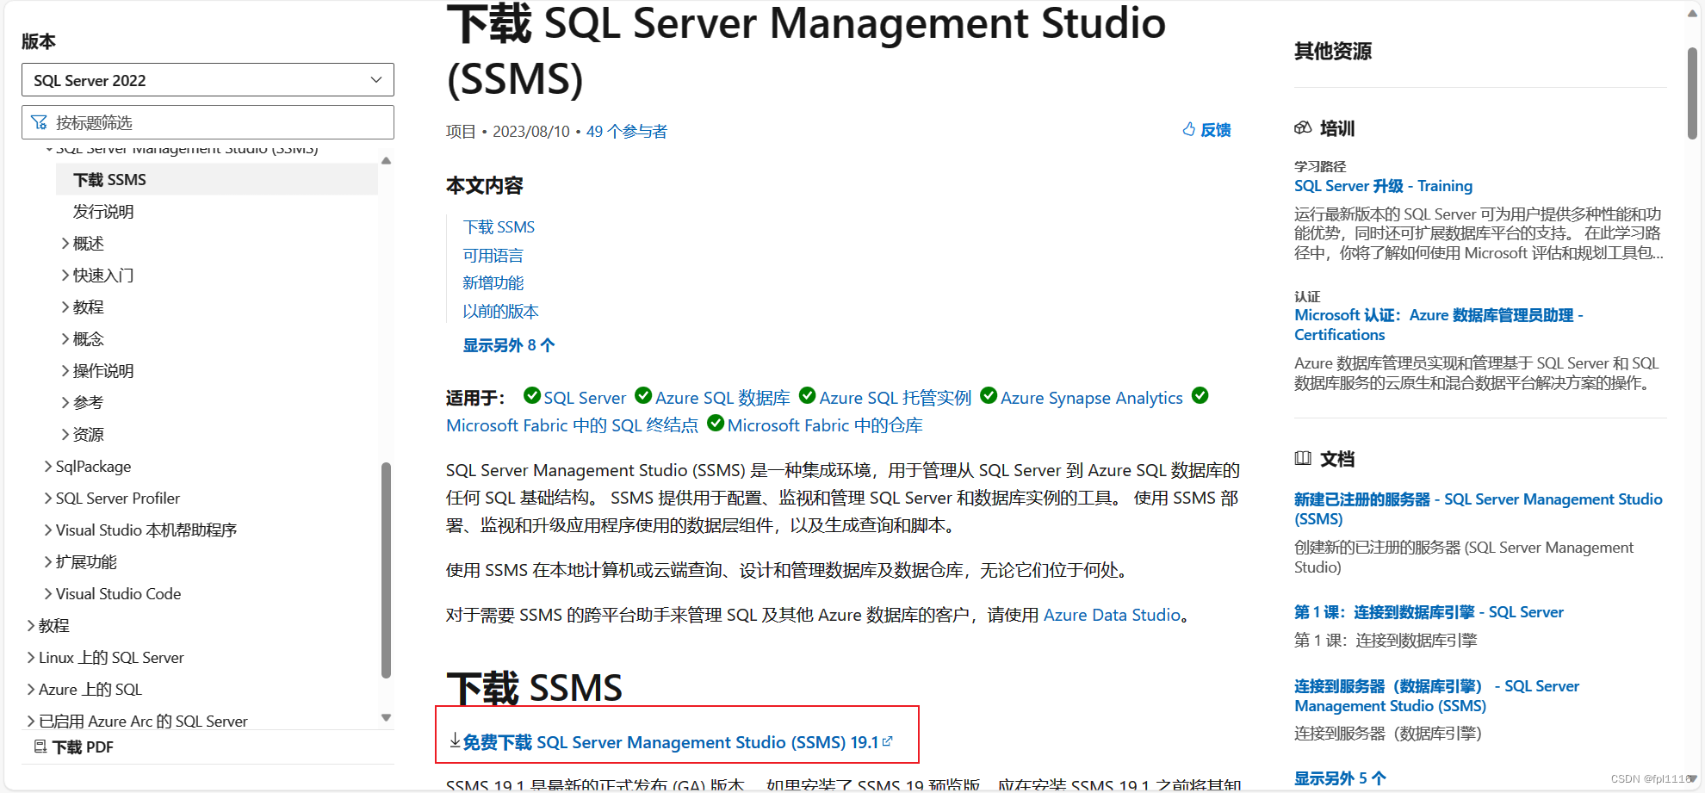This screenshot has height=793, width=1705.
Task: Click the filter by title input field
Action: [208, 122]
